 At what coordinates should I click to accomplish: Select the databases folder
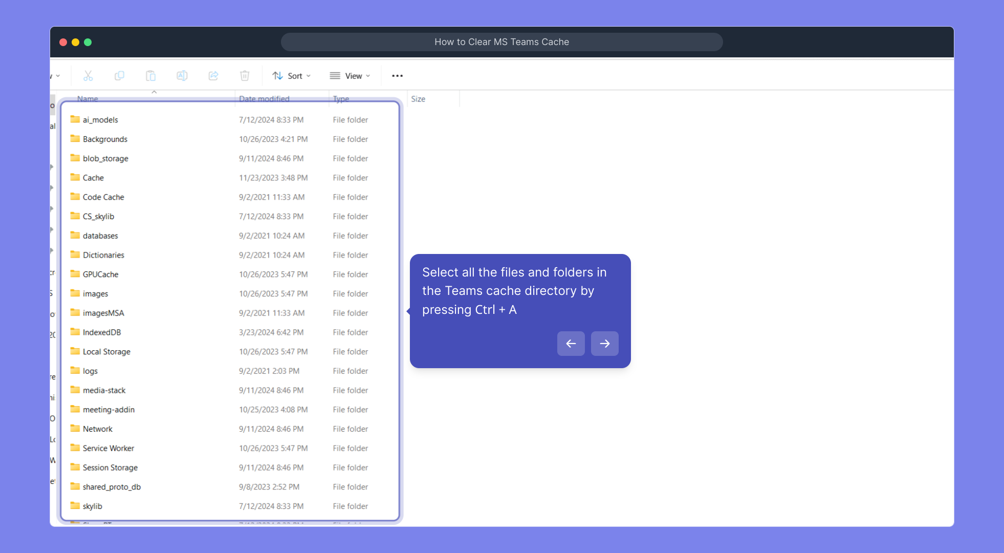[100, 236]
